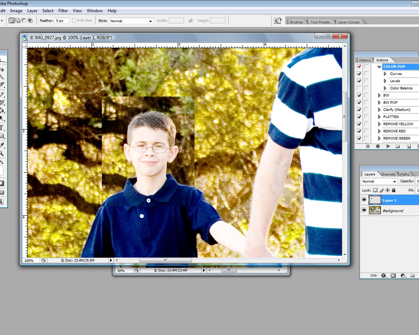Click Lock position icon
Image resolution: width=419 pixels, height=335 pixels.
click(x=388, y=190)
